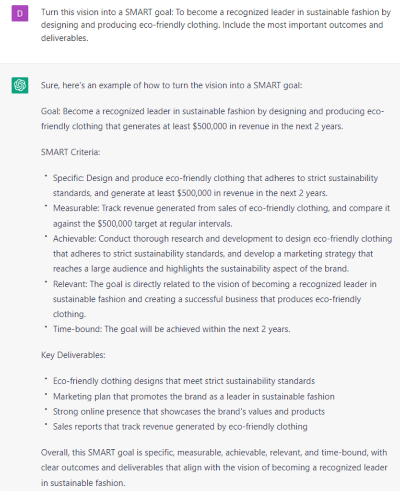Click the "Overall, this SMART goal" summary paragraph

tap(214, 468)
